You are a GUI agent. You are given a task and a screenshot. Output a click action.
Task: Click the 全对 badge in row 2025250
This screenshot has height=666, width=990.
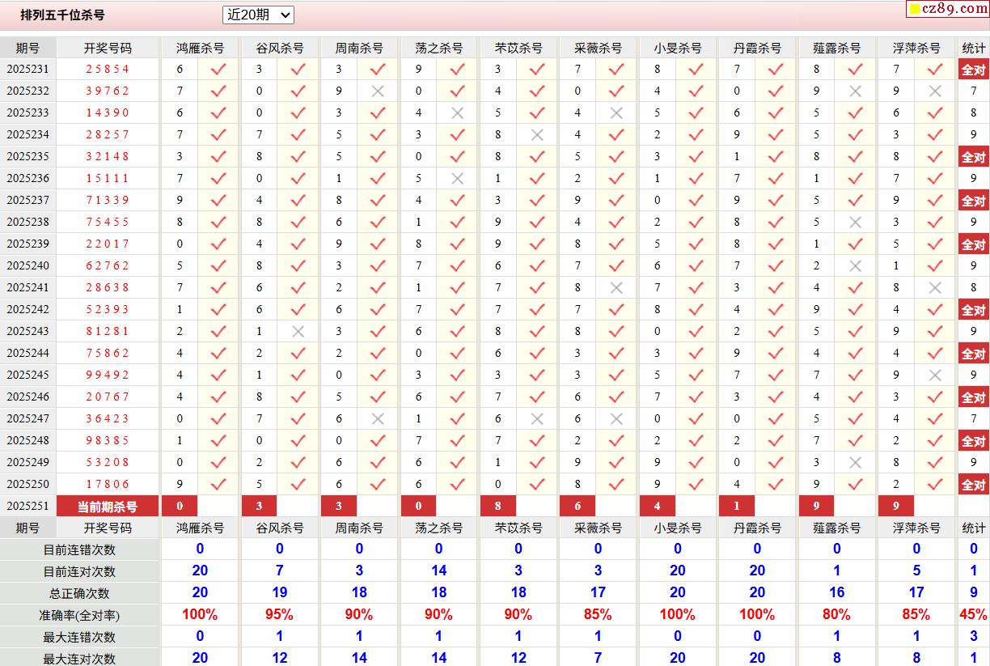[x=973, y=485]
